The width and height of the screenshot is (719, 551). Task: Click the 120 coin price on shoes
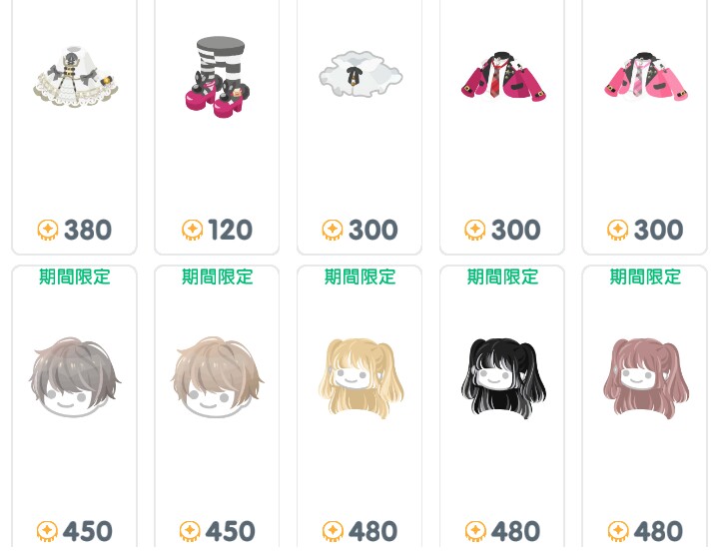coord(230,230)
